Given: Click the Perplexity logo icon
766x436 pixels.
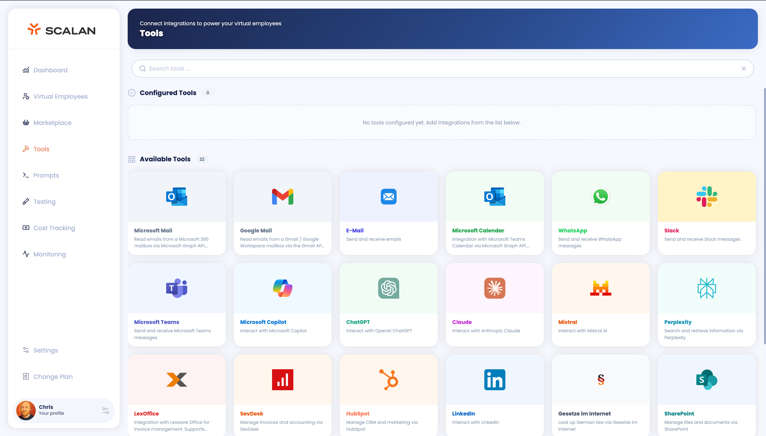Looking at the screenshot, I should pyautogui.click(x=707, y=288).
